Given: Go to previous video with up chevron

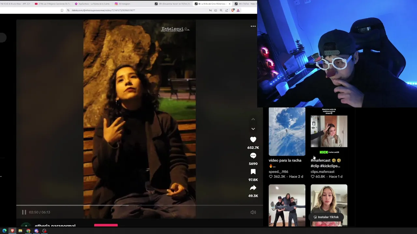Looking at the screenshot, I should click(253, 119).
